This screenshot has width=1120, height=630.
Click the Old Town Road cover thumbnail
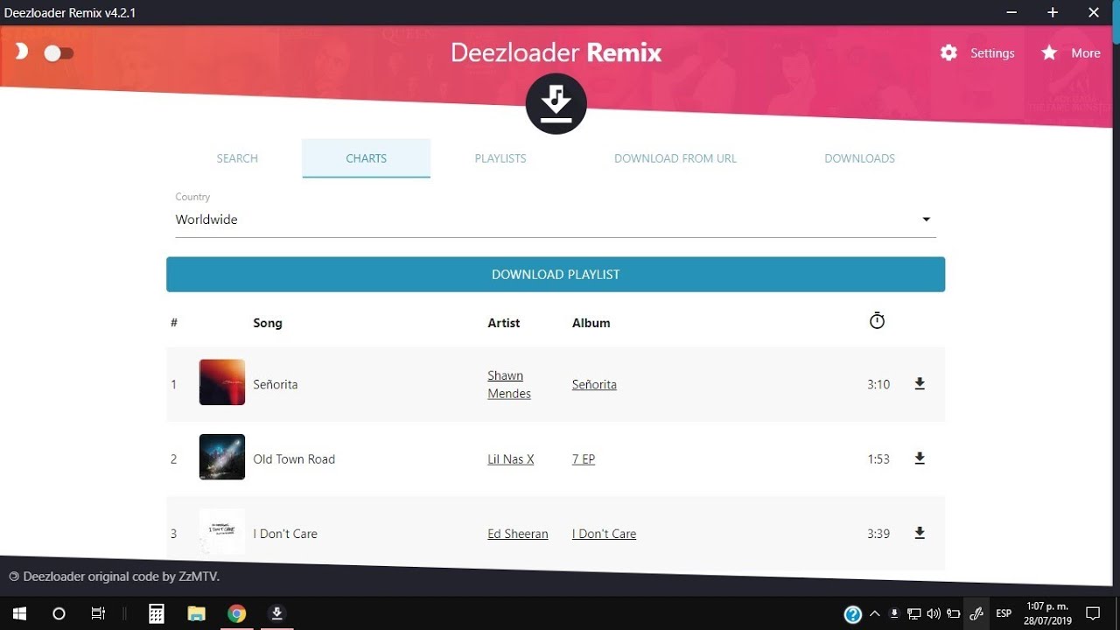click(x=222, y=457)
